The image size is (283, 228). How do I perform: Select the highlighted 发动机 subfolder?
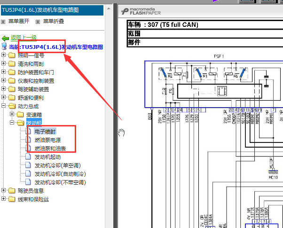(34, 123)
